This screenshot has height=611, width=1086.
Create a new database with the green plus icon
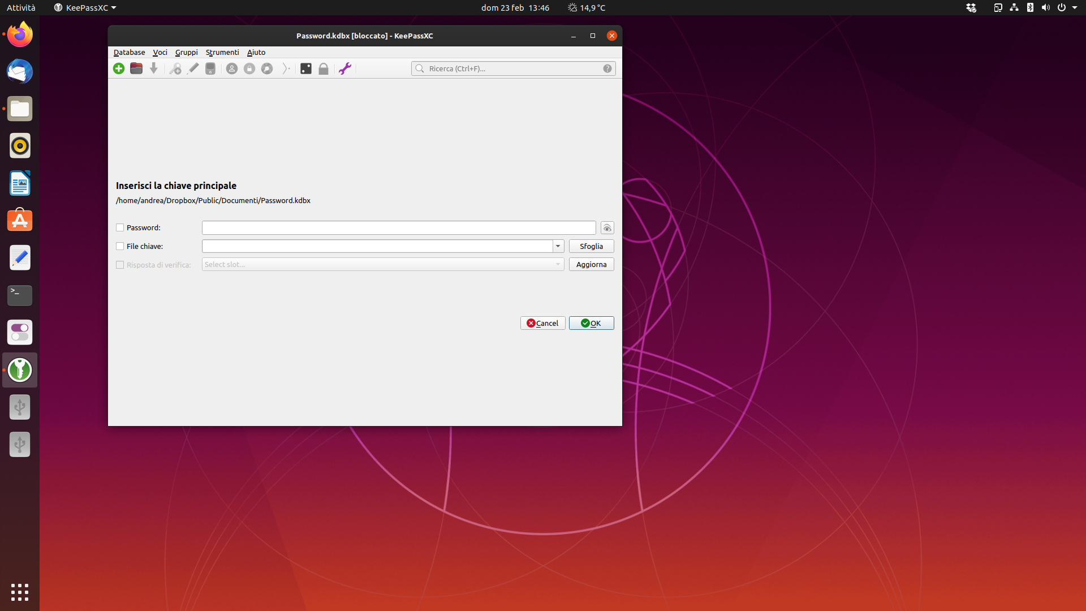[119, 68]
